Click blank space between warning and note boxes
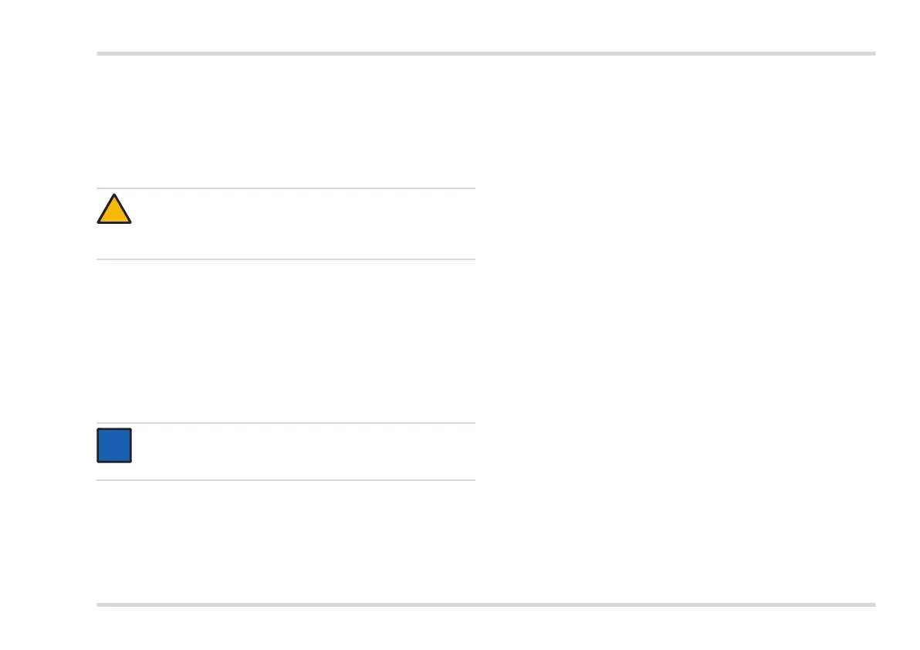The width and height of the screenshot is (920, 650). (x=286, y=340)
